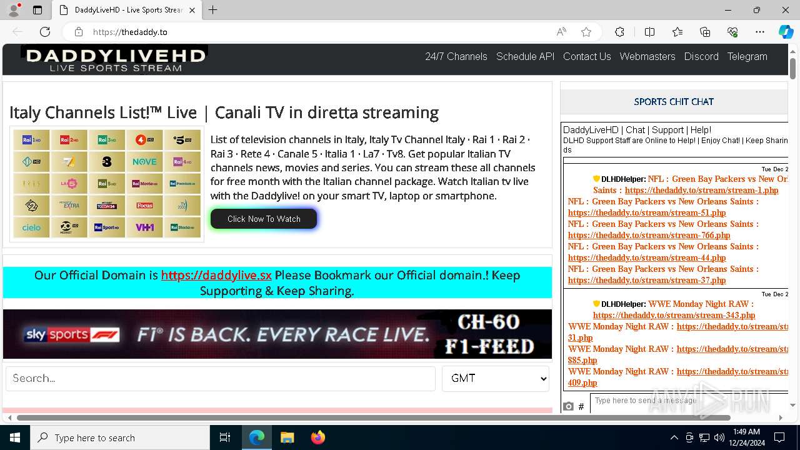Launch Copilot sidebar
Screen dimensions: 800x450
pos(786,32)
